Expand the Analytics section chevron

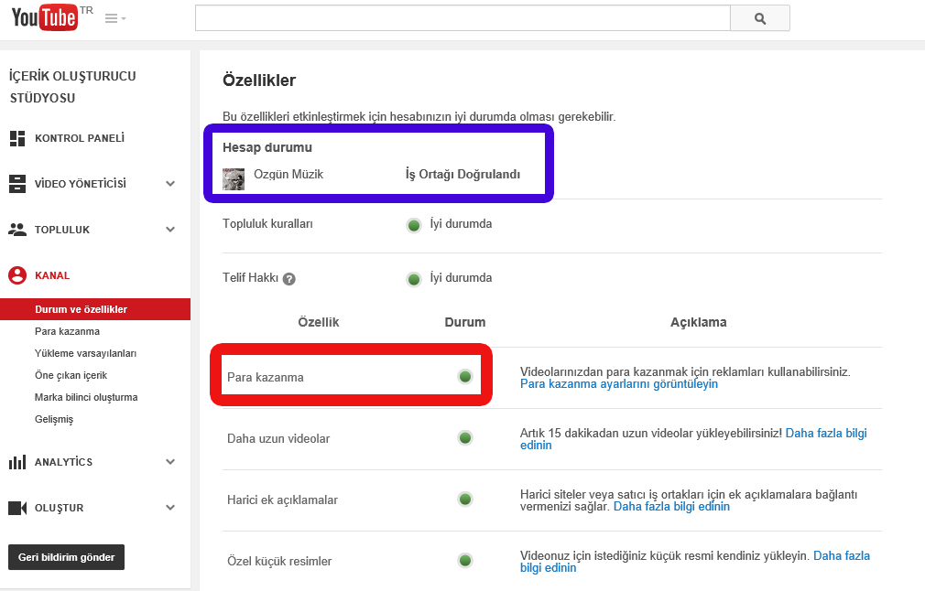[x=170, y=462]
